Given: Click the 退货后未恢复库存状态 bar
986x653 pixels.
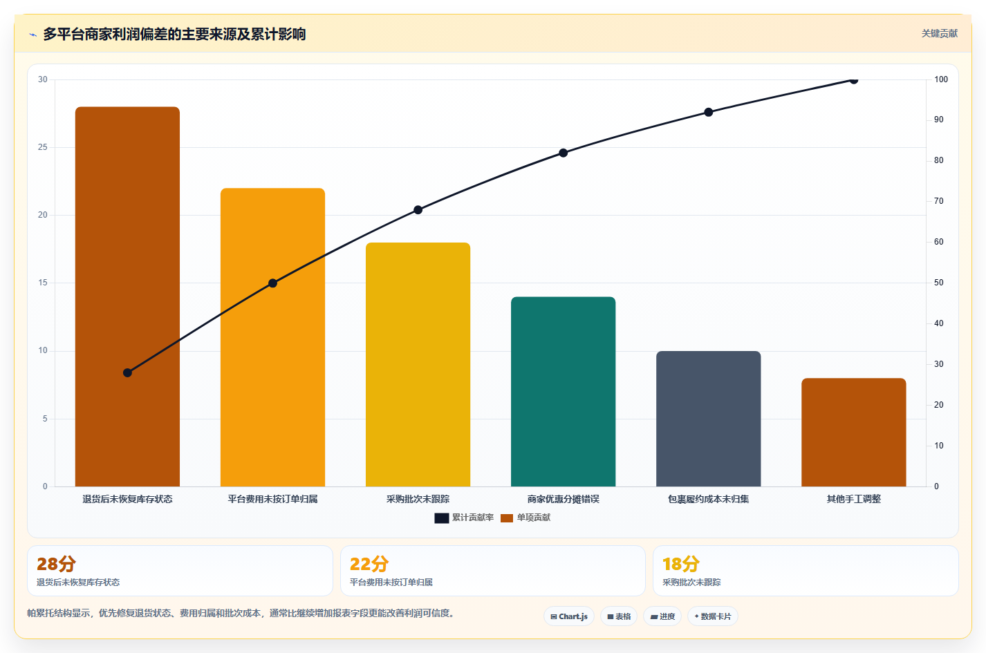Looking at the screenshot, I should coord(127,296).
